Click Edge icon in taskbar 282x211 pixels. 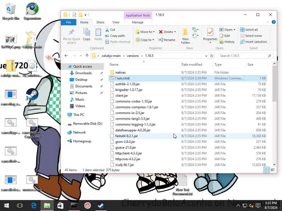click(34, 206)
